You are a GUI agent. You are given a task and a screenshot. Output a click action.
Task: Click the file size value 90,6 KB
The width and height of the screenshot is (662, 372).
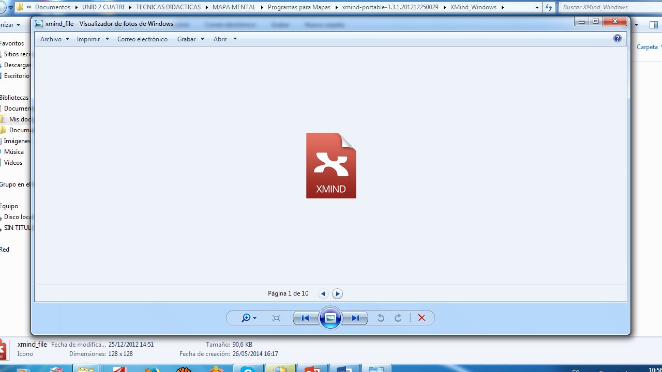tap(243, 345)
